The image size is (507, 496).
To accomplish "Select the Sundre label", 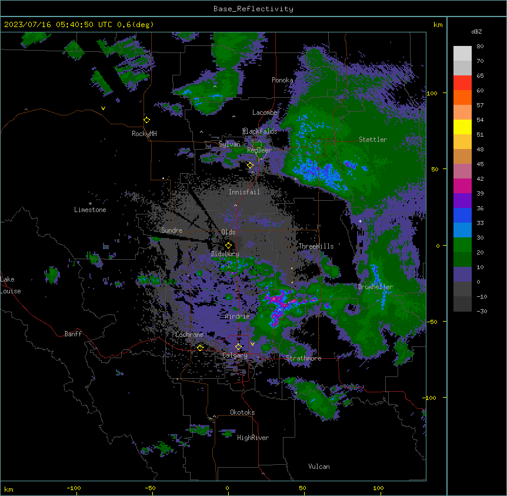I will [x=172, y=230].
